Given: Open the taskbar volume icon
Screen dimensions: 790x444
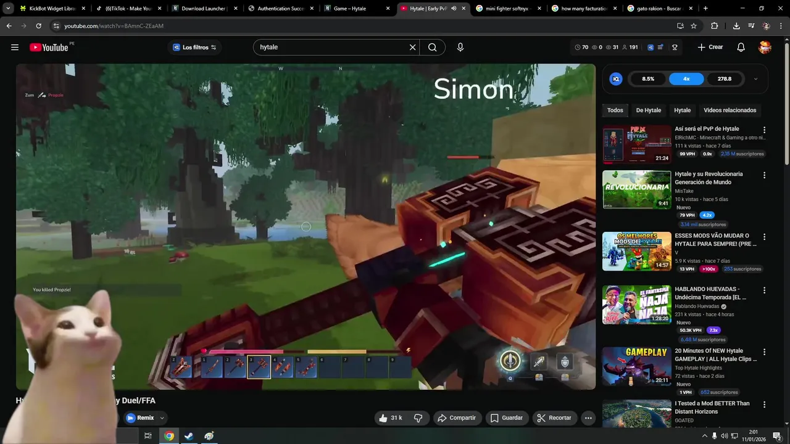Looking at the screenshot, I should pos(725,436).
